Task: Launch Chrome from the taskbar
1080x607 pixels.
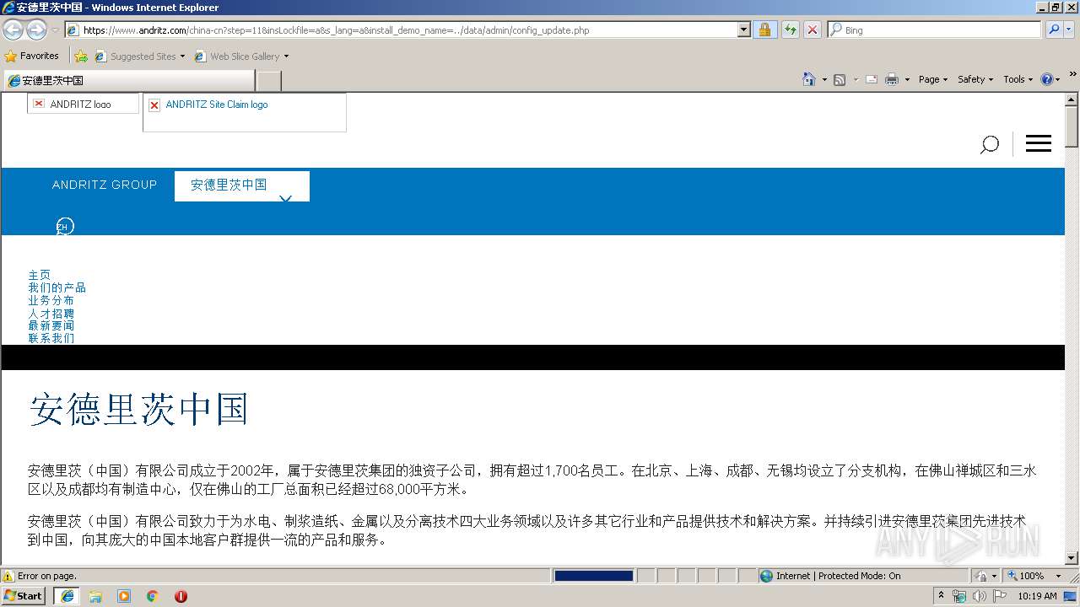Action: (153, 596)
